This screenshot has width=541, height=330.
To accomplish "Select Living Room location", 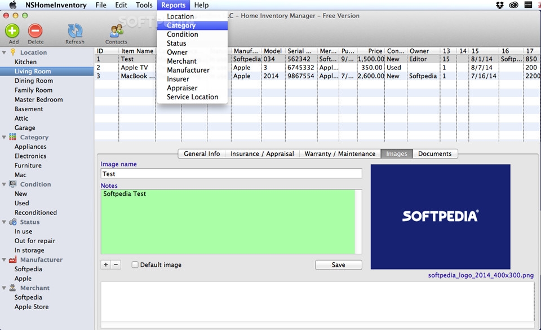I will (47, 71).
